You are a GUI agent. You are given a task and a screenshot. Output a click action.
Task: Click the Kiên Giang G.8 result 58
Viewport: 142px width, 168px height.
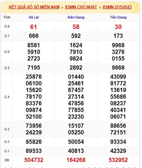(x=76, y=27)
